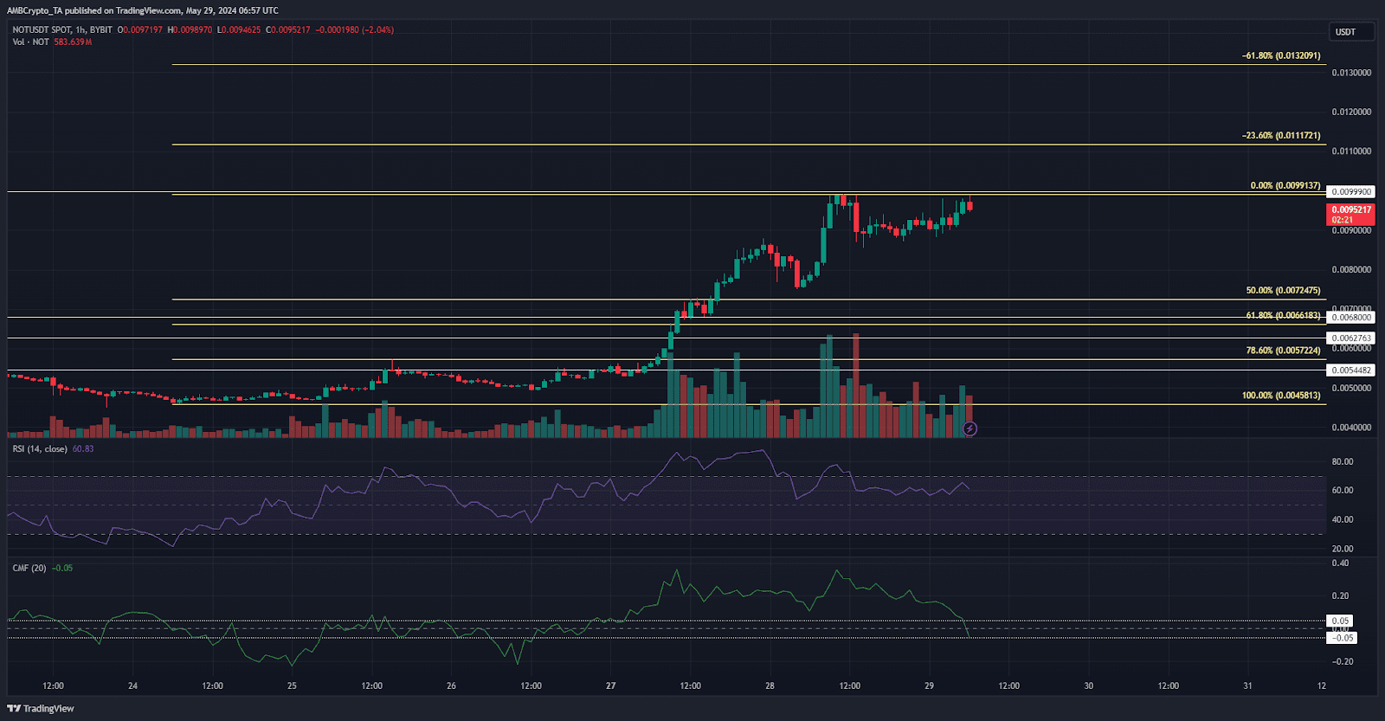Select the CMF (20) indicator label

(x=29, y=568)
